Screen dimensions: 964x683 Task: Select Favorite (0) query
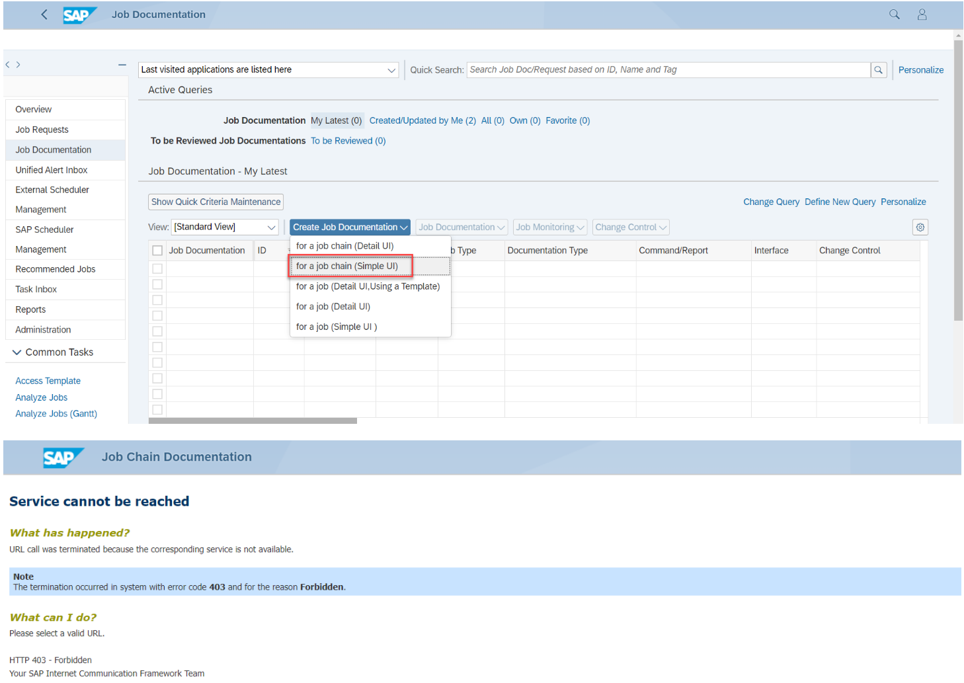568,121
